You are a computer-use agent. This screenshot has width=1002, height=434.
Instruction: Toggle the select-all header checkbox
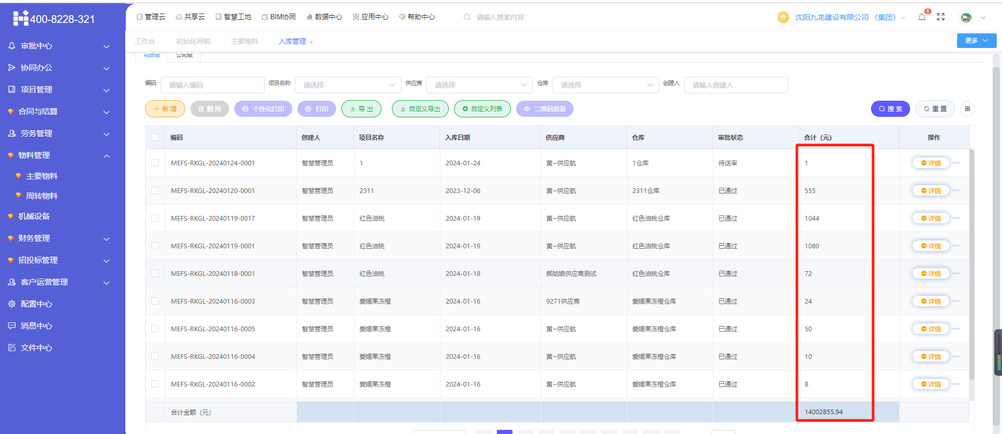[155, 137]
